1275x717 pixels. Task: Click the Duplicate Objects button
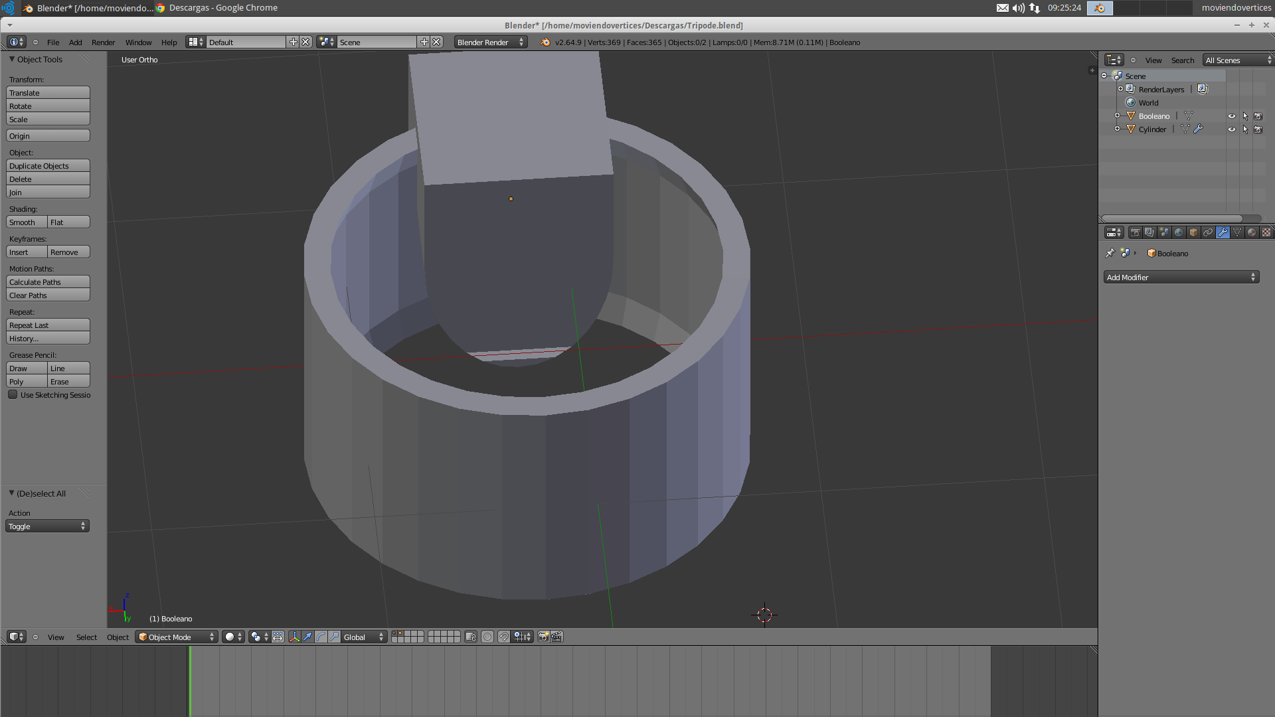(x=48, y=166)
